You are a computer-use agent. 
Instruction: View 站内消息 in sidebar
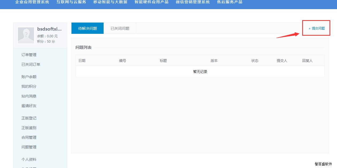29,96
